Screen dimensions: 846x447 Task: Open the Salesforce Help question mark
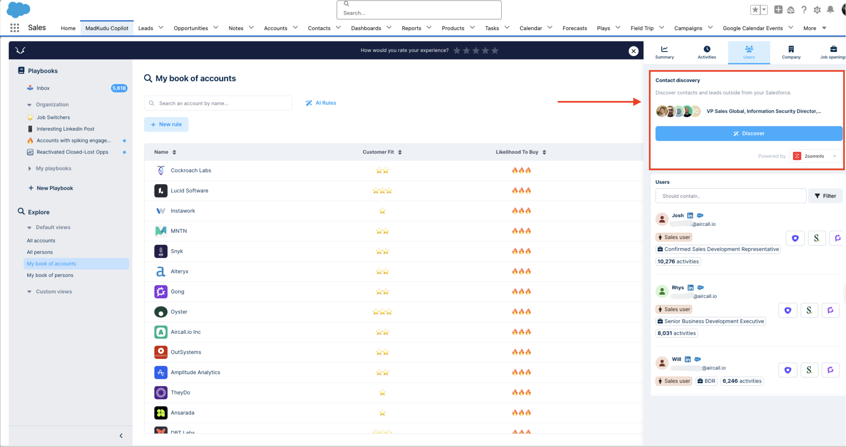click(x=804, y=10)
